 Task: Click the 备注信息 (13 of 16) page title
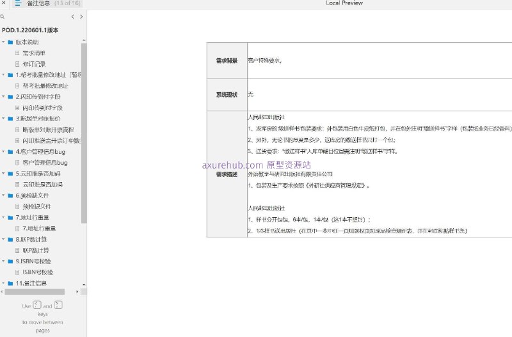[54, 3]
